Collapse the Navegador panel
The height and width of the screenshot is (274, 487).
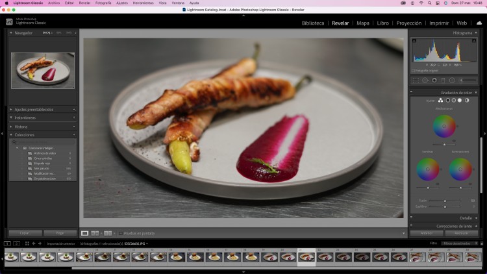pyautogui.click(x=11, y=32)
